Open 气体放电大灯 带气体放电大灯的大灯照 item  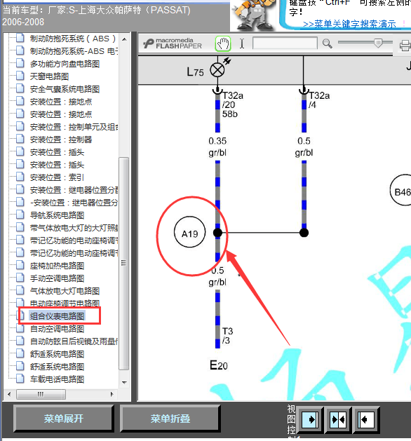pos(74,228)
